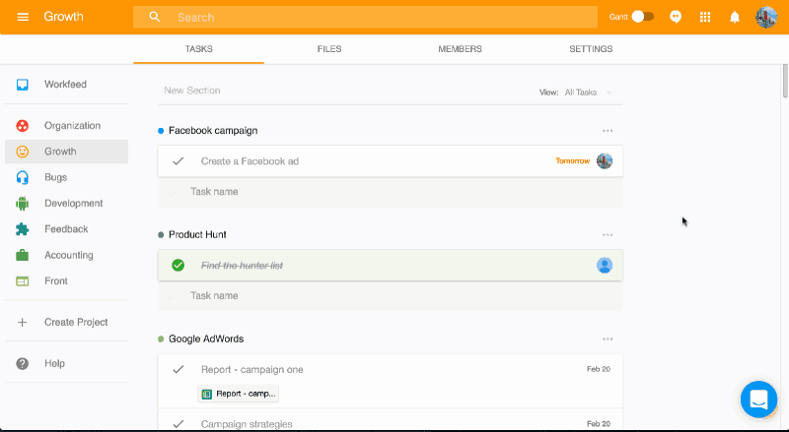789x432 pixels.
Task: Open the Development project
Action: [66, 204]
